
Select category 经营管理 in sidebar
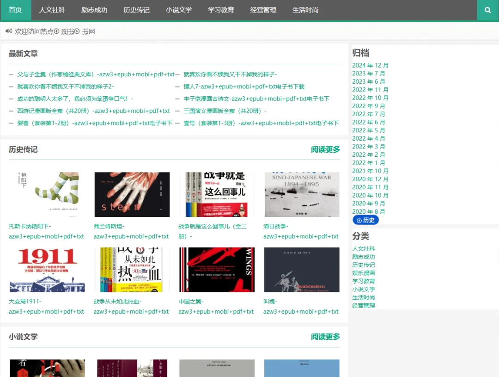(x=364, y=306)
